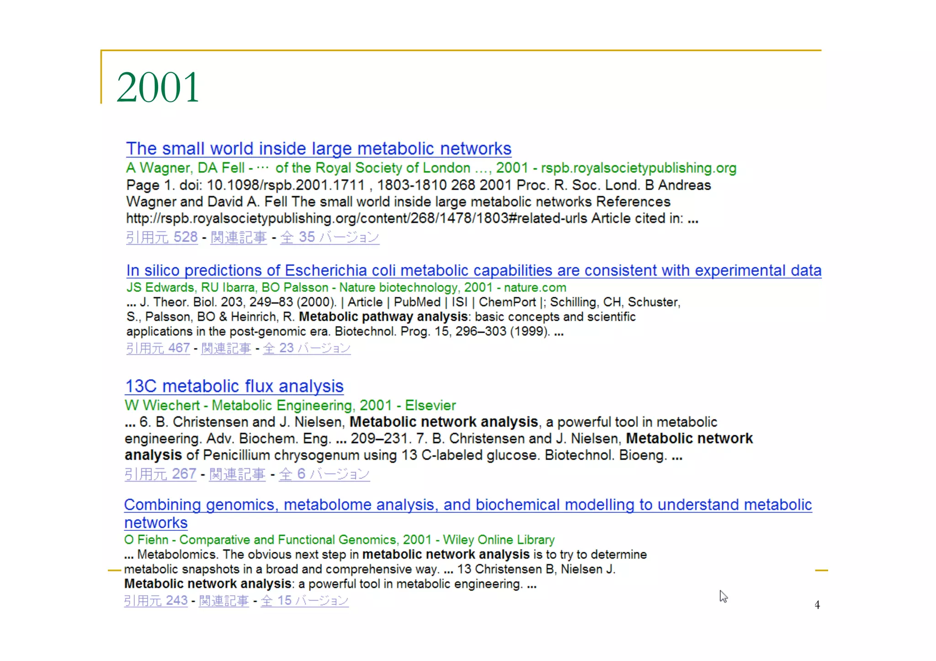This screenshot has height=661, width=936.
Task: Open the In silico predictions of Escherichia coli article
Action: pos(473,270)
